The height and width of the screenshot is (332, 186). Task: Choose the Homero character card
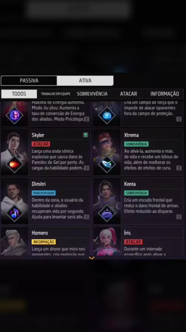click(46, 241)
